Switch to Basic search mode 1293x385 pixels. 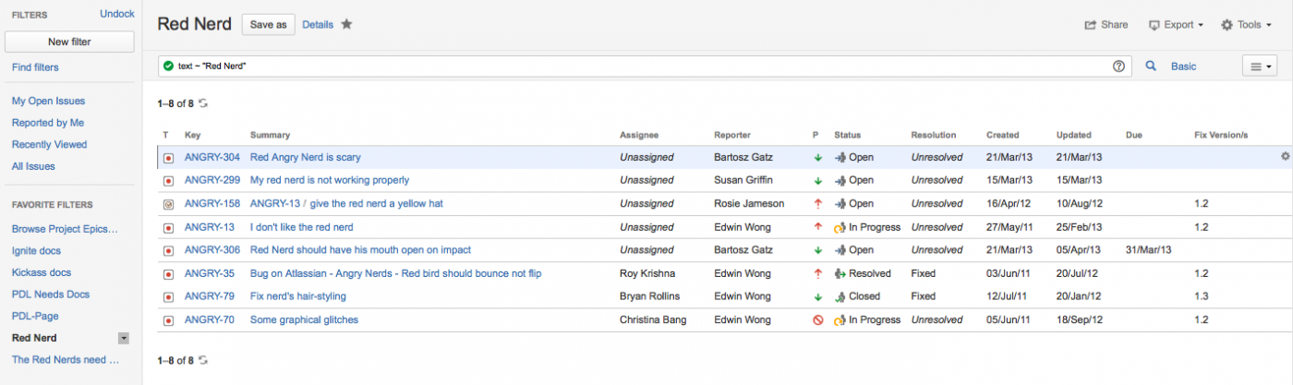(1183, 66)
